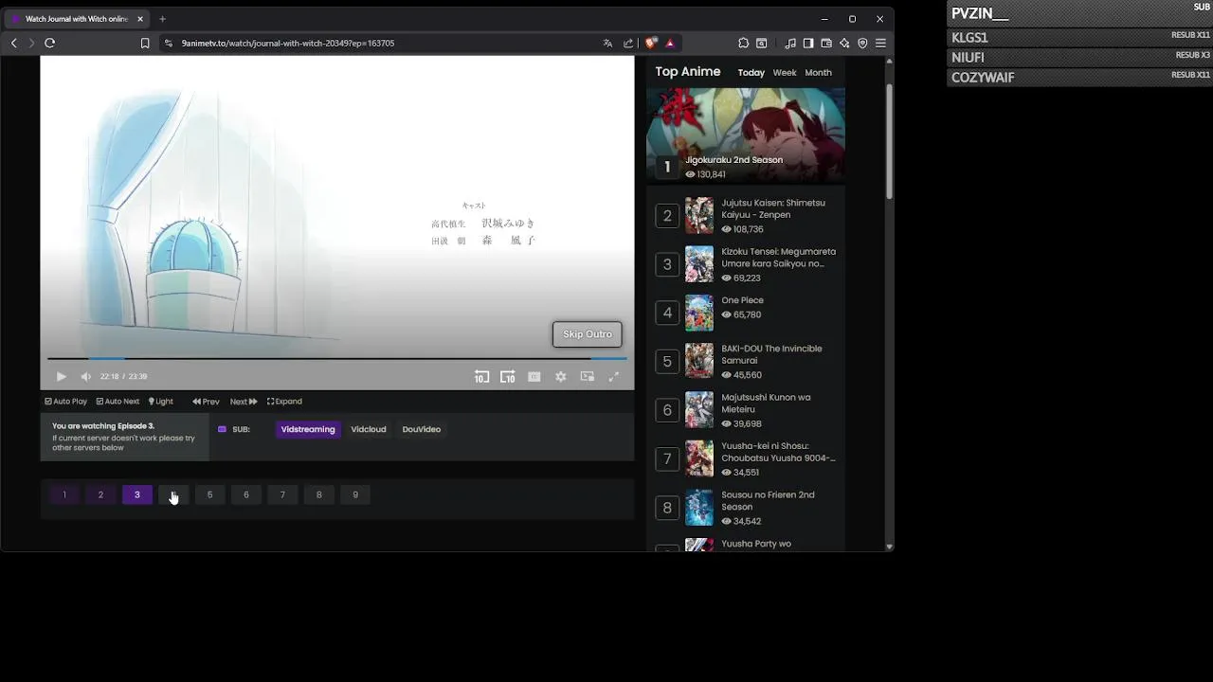Toggle the Light mode option
Screen dimensions: 1213x682
pos(161,402)
